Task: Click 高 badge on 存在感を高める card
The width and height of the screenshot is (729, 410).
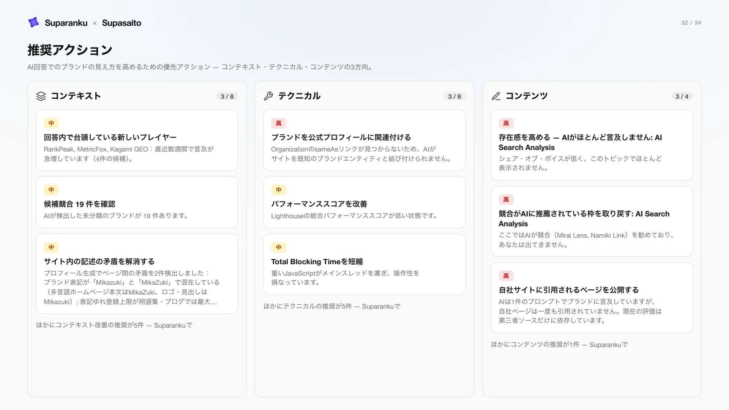Action: click(506, 123)
